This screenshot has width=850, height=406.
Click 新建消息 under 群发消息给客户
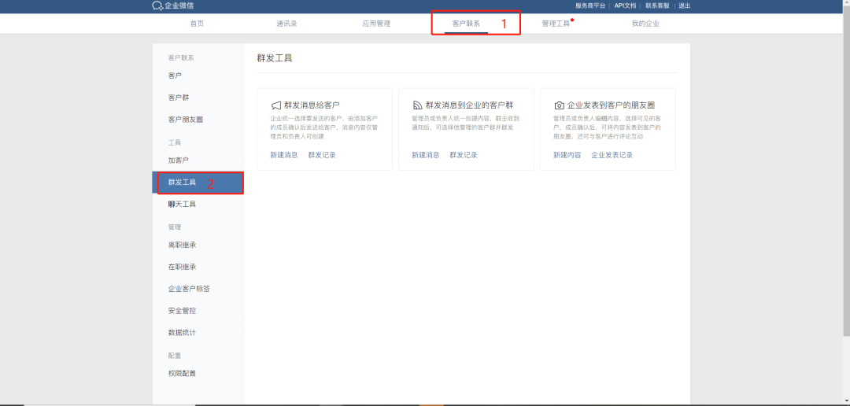[283, 155]
